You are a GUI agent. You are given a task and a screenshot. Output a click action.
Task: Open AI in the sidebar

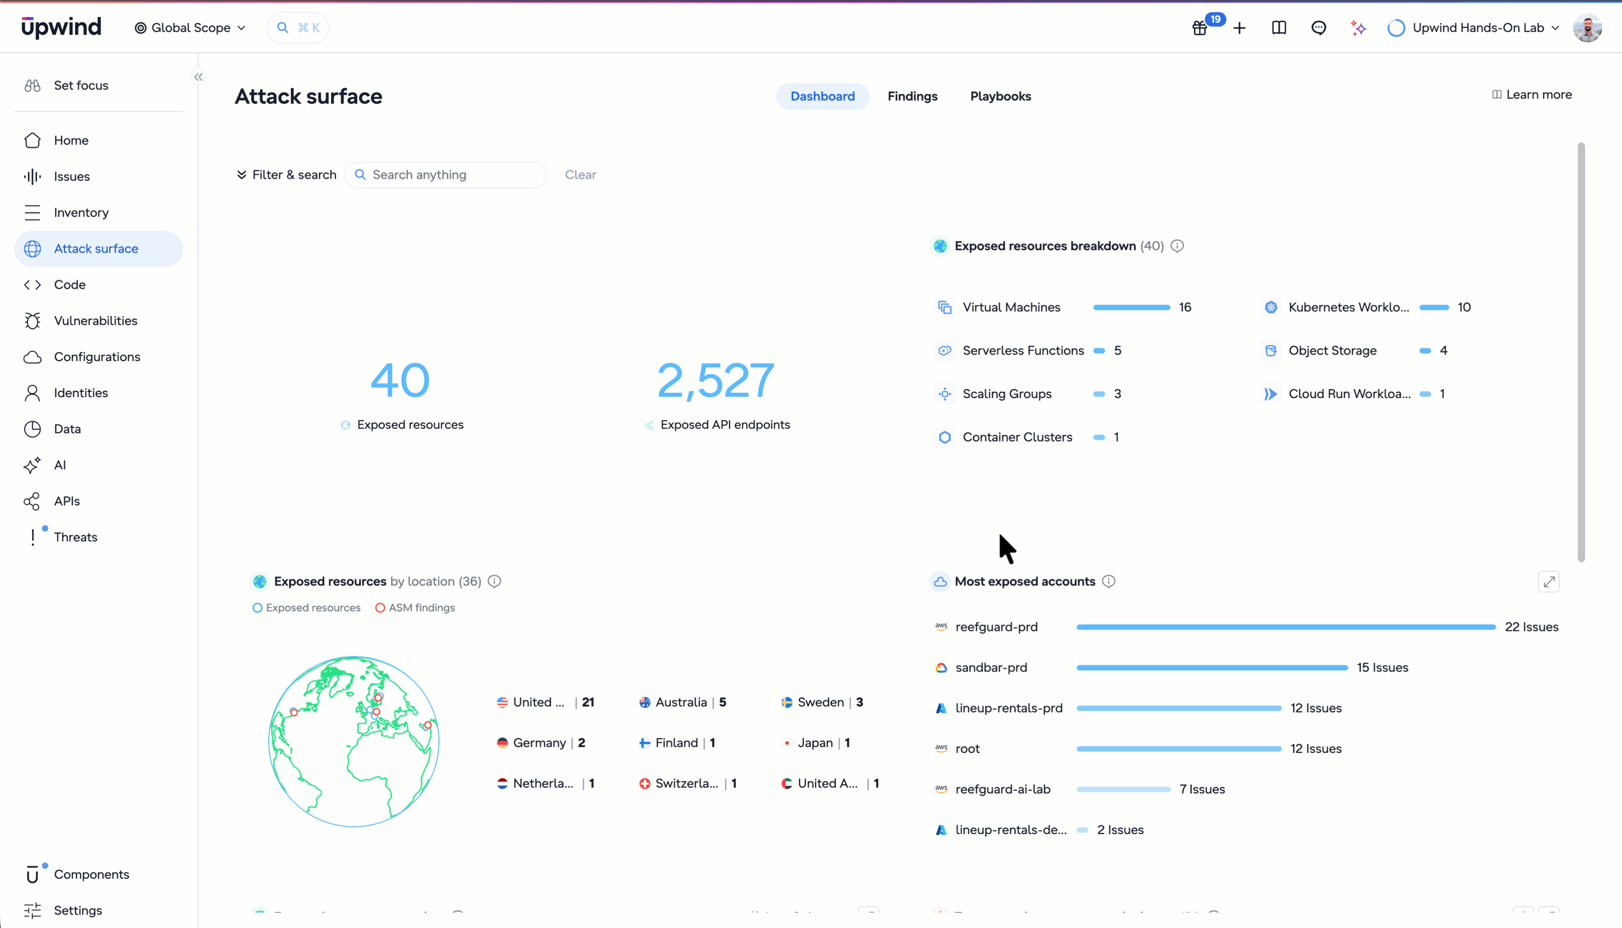(x=99, y=465)
